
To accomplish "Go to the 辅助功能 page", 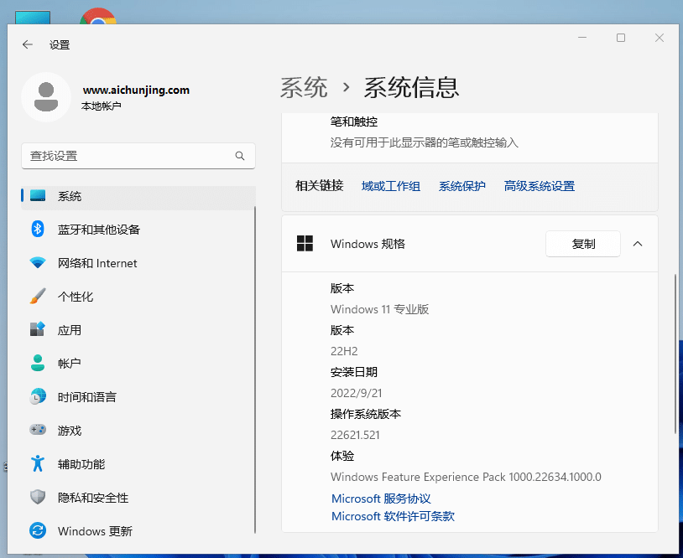I will pos(138,463).
